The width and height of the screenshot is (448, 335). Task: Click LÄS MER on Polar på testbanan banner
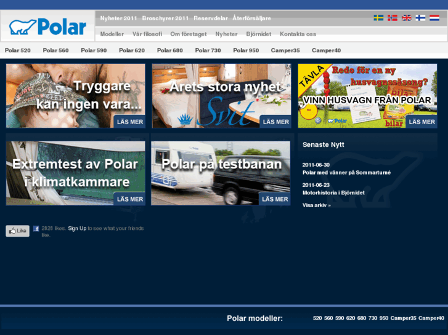275,199
